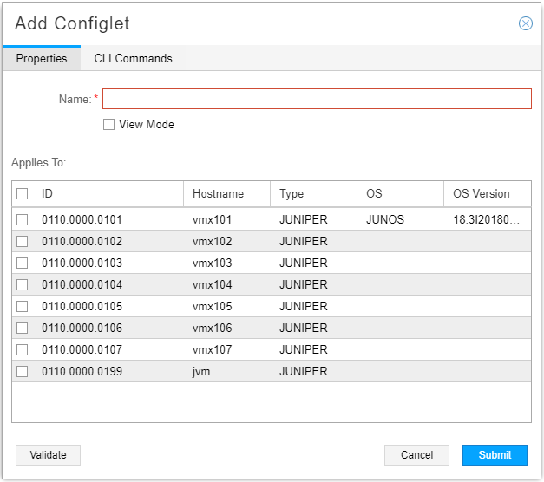Submit the new configlet

tap(495, 455)
